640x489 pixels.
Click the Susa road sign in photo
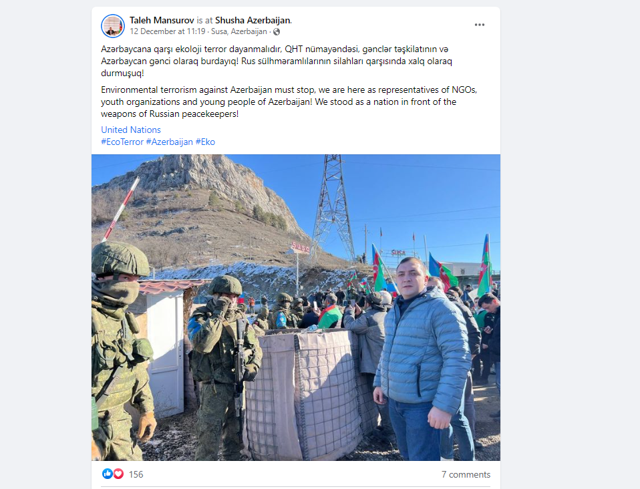300,247
